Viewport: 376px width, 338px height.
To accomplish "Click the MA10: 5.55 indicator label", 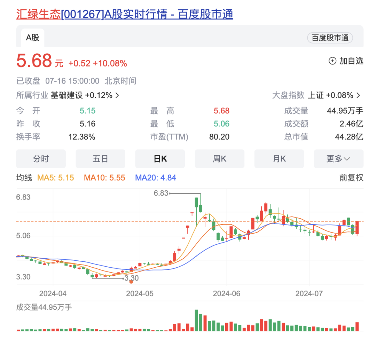I will click(104, 178).
